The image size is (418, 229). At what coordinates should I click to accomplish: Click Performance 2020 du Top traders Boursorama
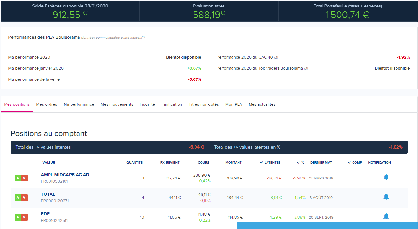[260, 68]
